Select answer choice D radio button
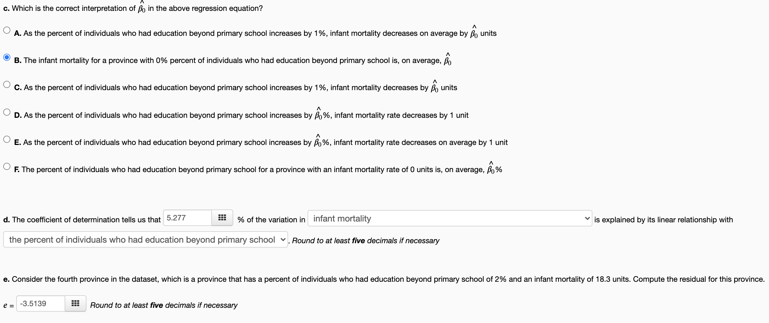The height and width of the screenshot is (323, 769). coord(7,112)
